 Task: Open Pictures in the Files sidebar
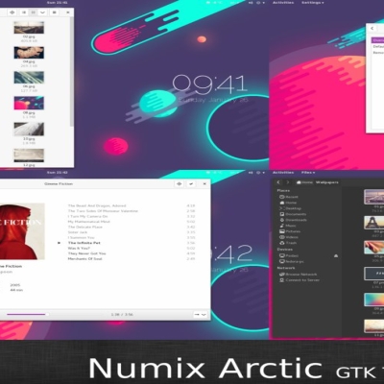point(290,231)
